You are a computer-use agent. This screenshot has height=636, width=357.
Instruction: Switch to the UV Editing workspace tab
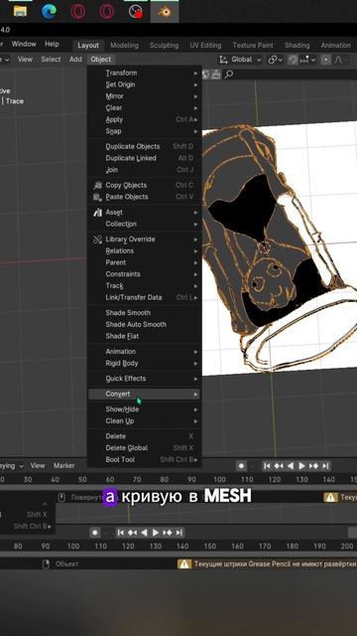[x=205, y=45]
